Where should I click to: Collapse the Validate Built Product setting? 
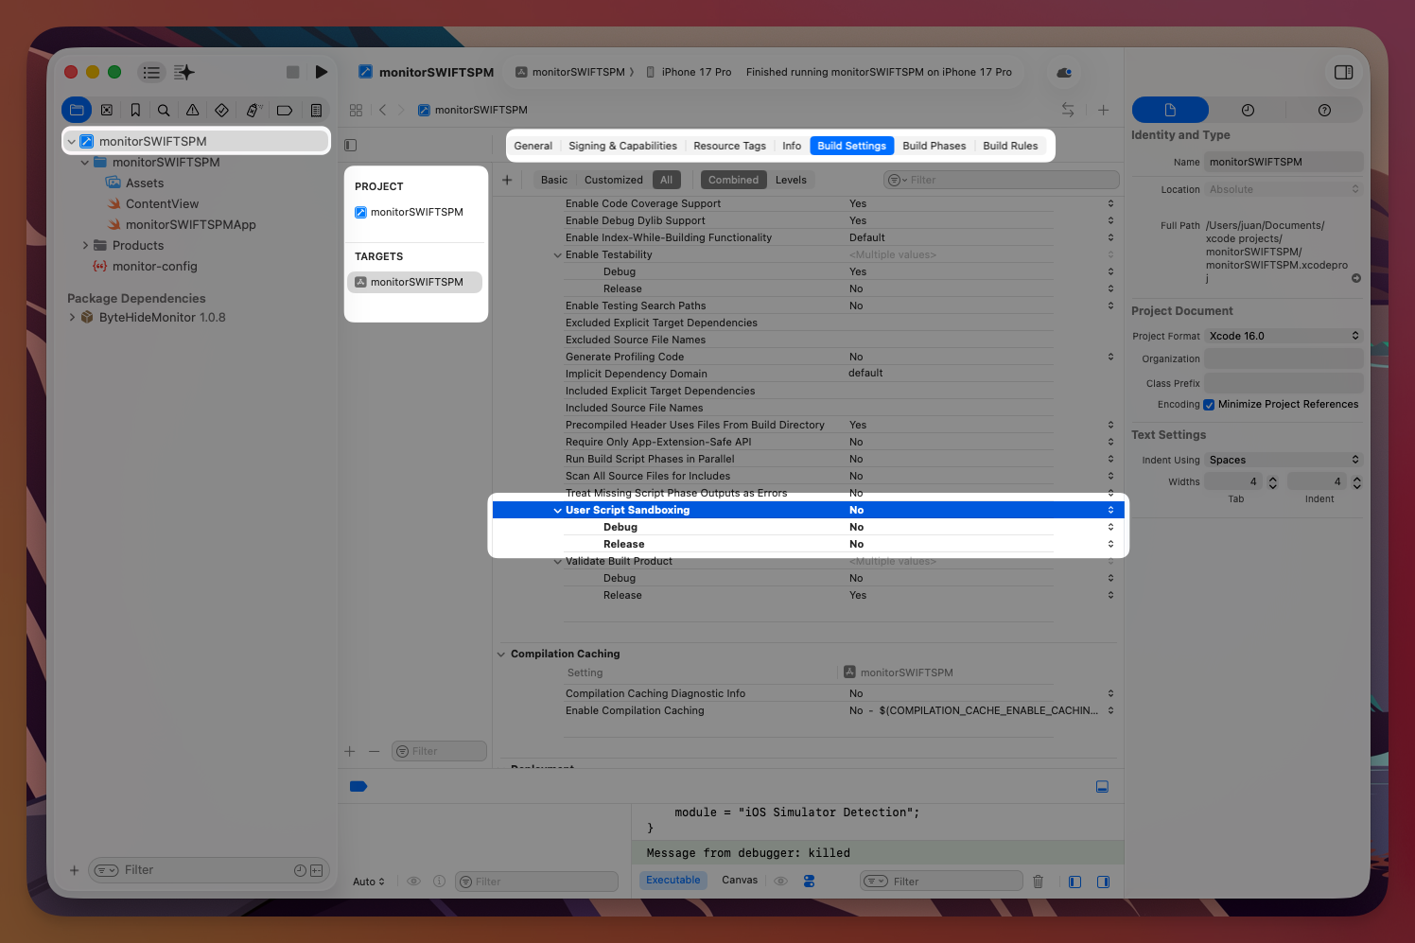558,561
